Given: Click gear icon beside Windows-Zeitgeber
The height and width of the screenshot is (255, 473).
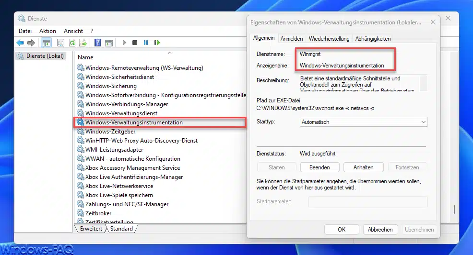Looking at the screenshot, I should coord(80,131).
